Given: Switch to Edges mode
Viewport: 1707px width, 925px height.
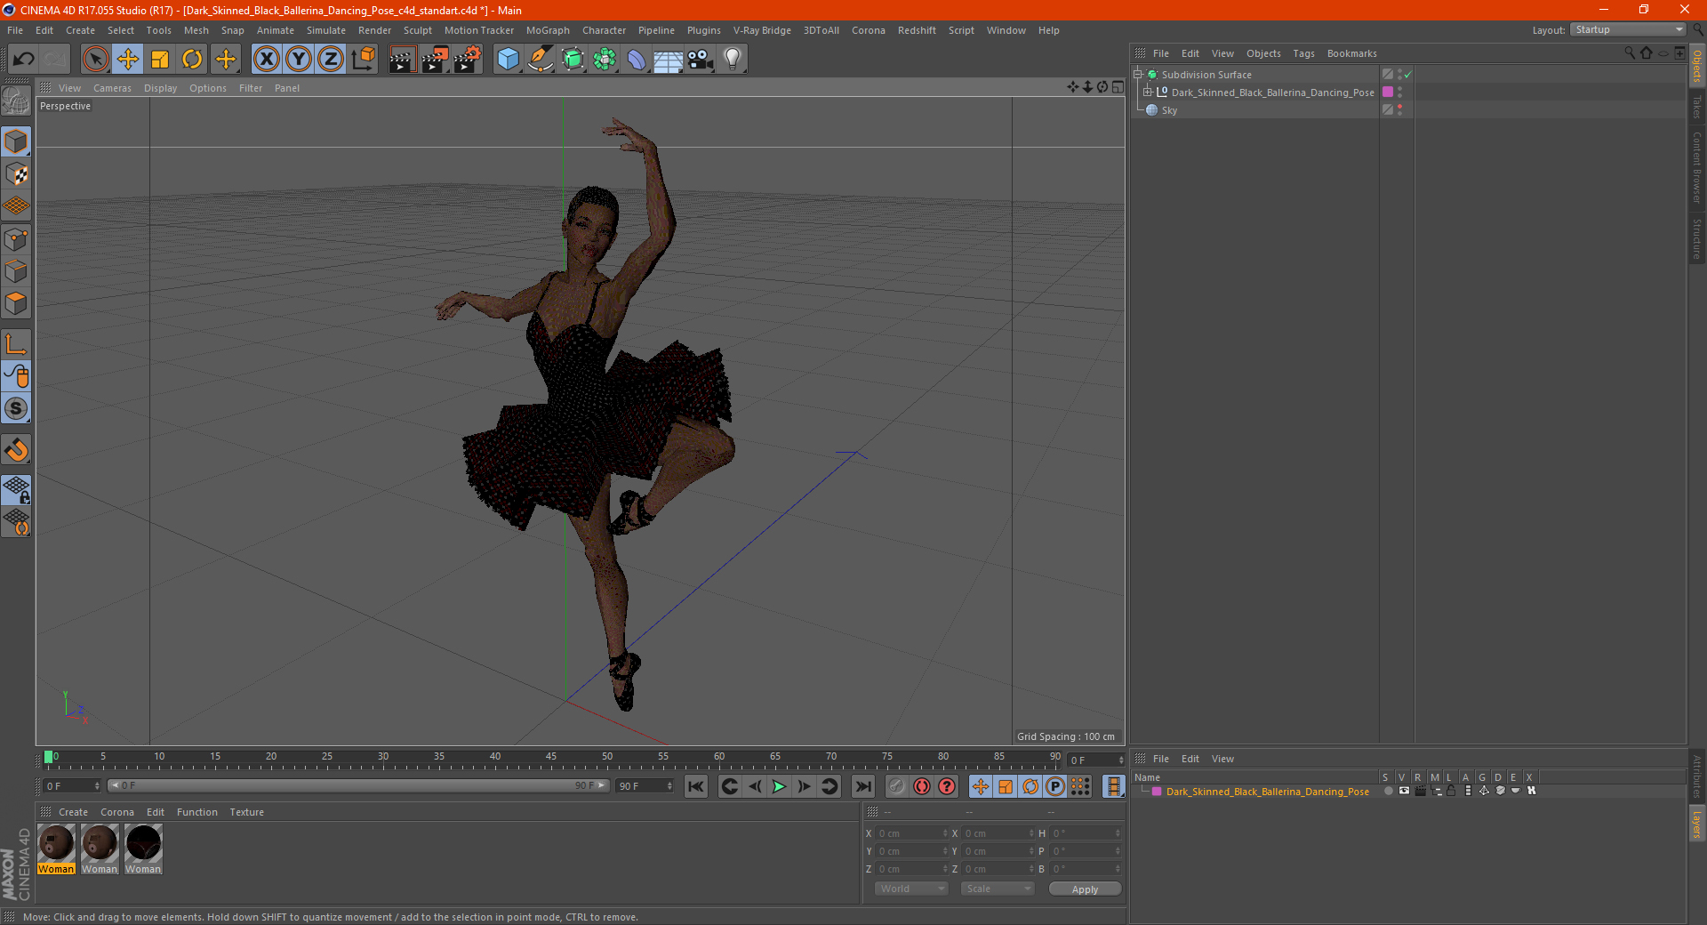Looking at the screenshot, I should [x=17, y=271].
